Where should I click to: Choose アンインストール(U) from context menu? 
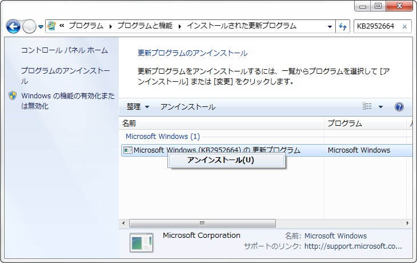click(227, 160)
